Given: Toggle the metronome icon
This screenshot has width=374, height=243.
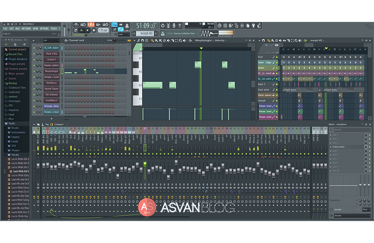Looking at the screenshot, I should click(x=76, y=25).
